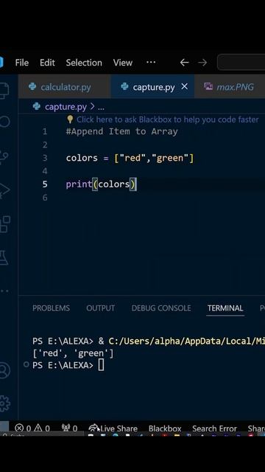The height and width of the screenshot is (472, 265).
Task: Switch to calculator.py tab
Action: pos(64,87)
